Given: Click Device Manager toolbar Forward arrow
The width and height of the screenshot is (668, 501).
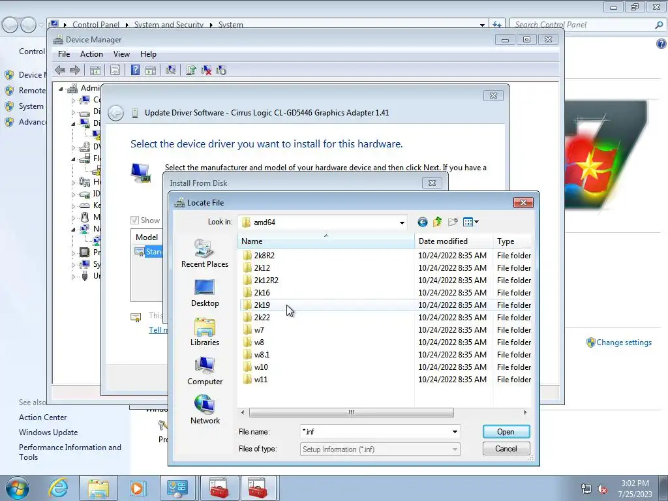Looking at the screenshot, I should 74,70.
